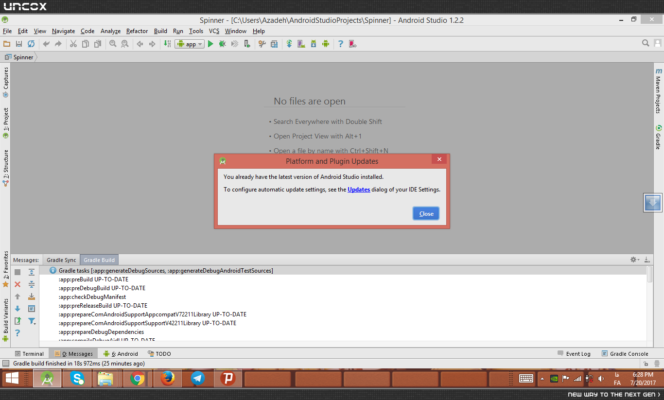Click the Undo arrow in toolbar

[46, 44]
